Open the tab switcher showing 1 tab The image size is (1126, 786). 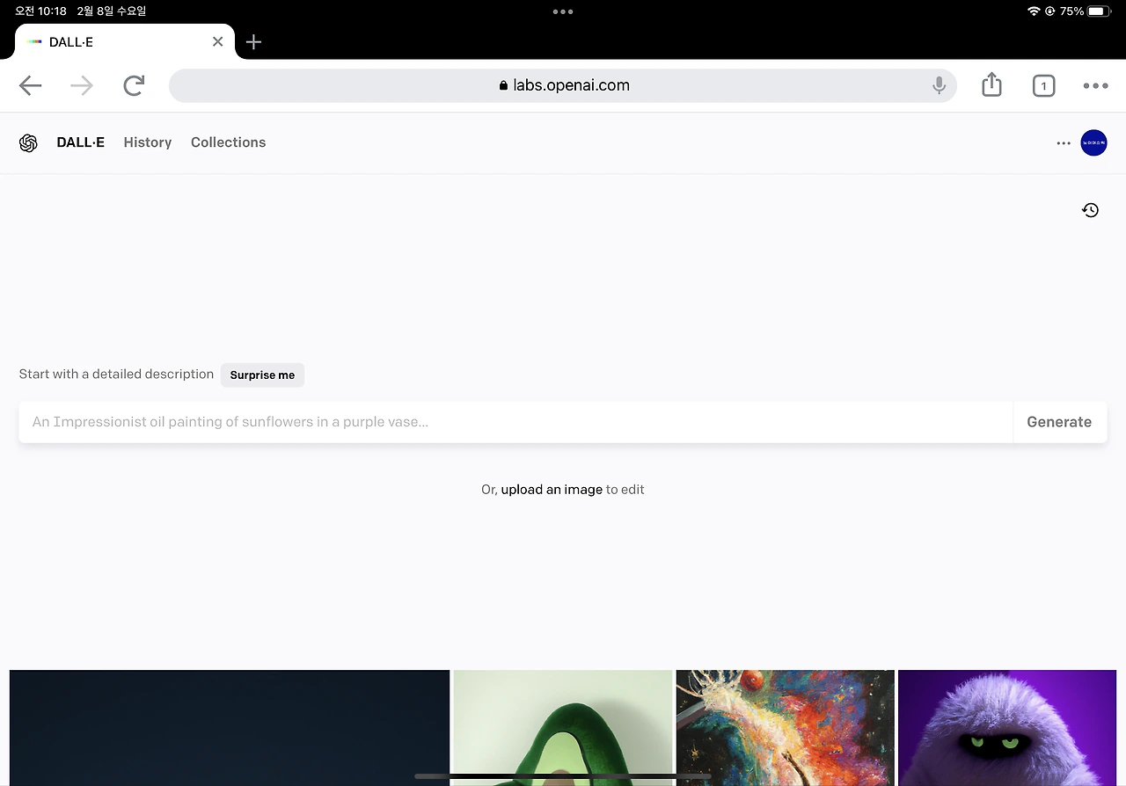[x=1043, y=85]
